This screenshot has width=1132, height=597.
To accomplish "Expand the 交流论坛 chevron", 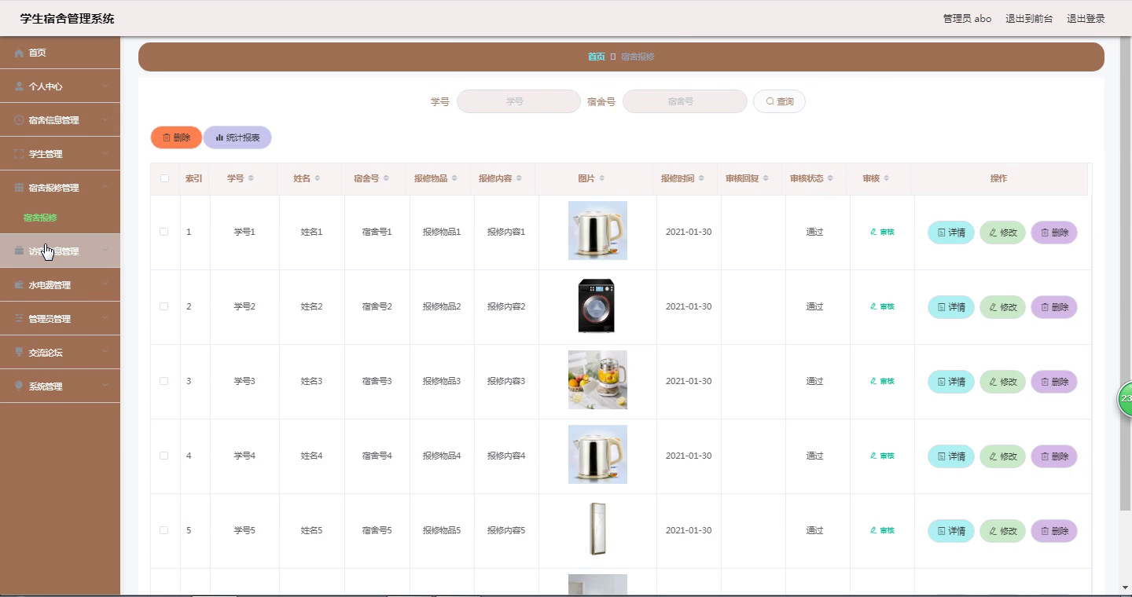I will coord(105,353).
